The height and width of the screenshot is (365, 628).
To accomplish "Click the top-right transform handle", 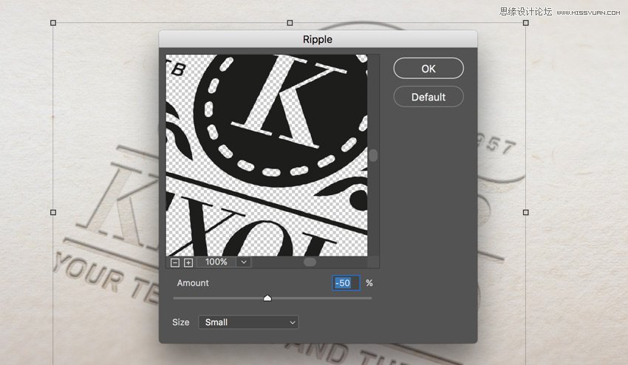I will [526, 23].
